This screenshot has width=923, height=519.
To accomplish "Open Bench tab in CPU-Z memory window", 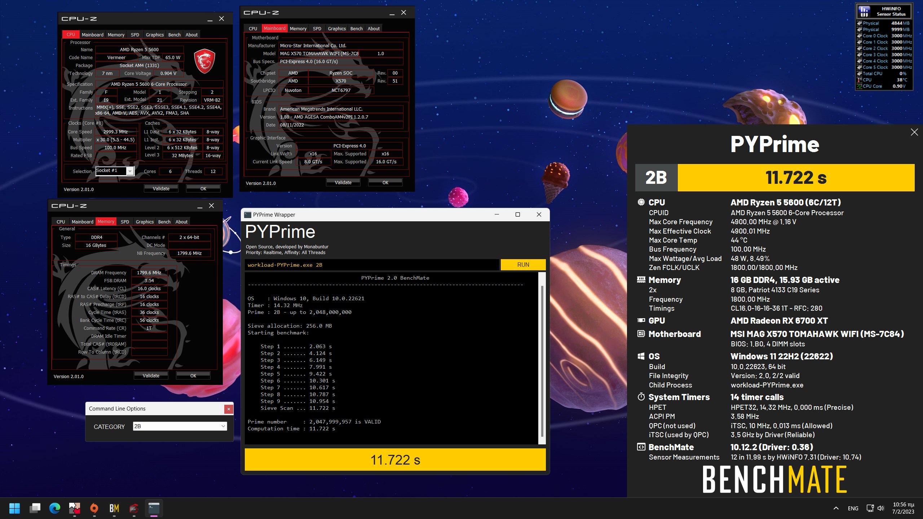I will [x=164, y=222].
